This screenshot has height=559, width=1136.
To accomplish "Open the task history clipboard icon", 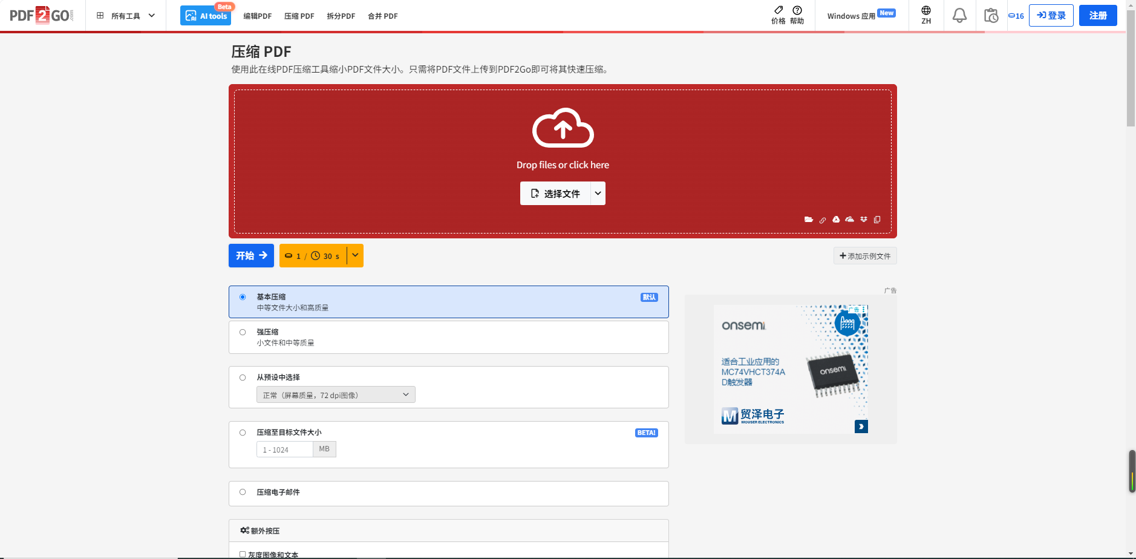I will point(991,16).
